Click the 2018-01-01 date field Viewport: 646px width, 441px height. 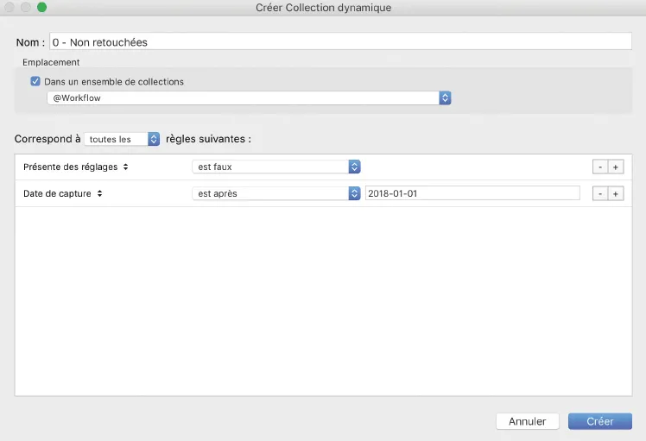click(x=472, y=194)
